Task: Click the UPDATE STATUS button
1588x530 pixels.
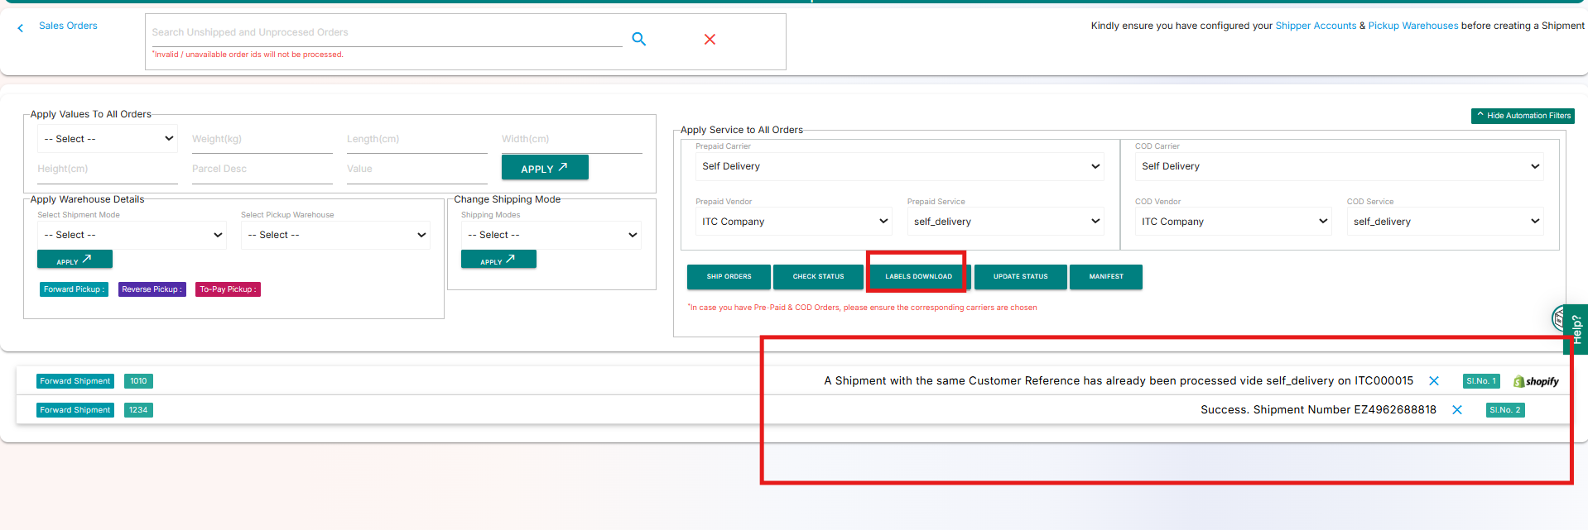Action: (1020, 277)
